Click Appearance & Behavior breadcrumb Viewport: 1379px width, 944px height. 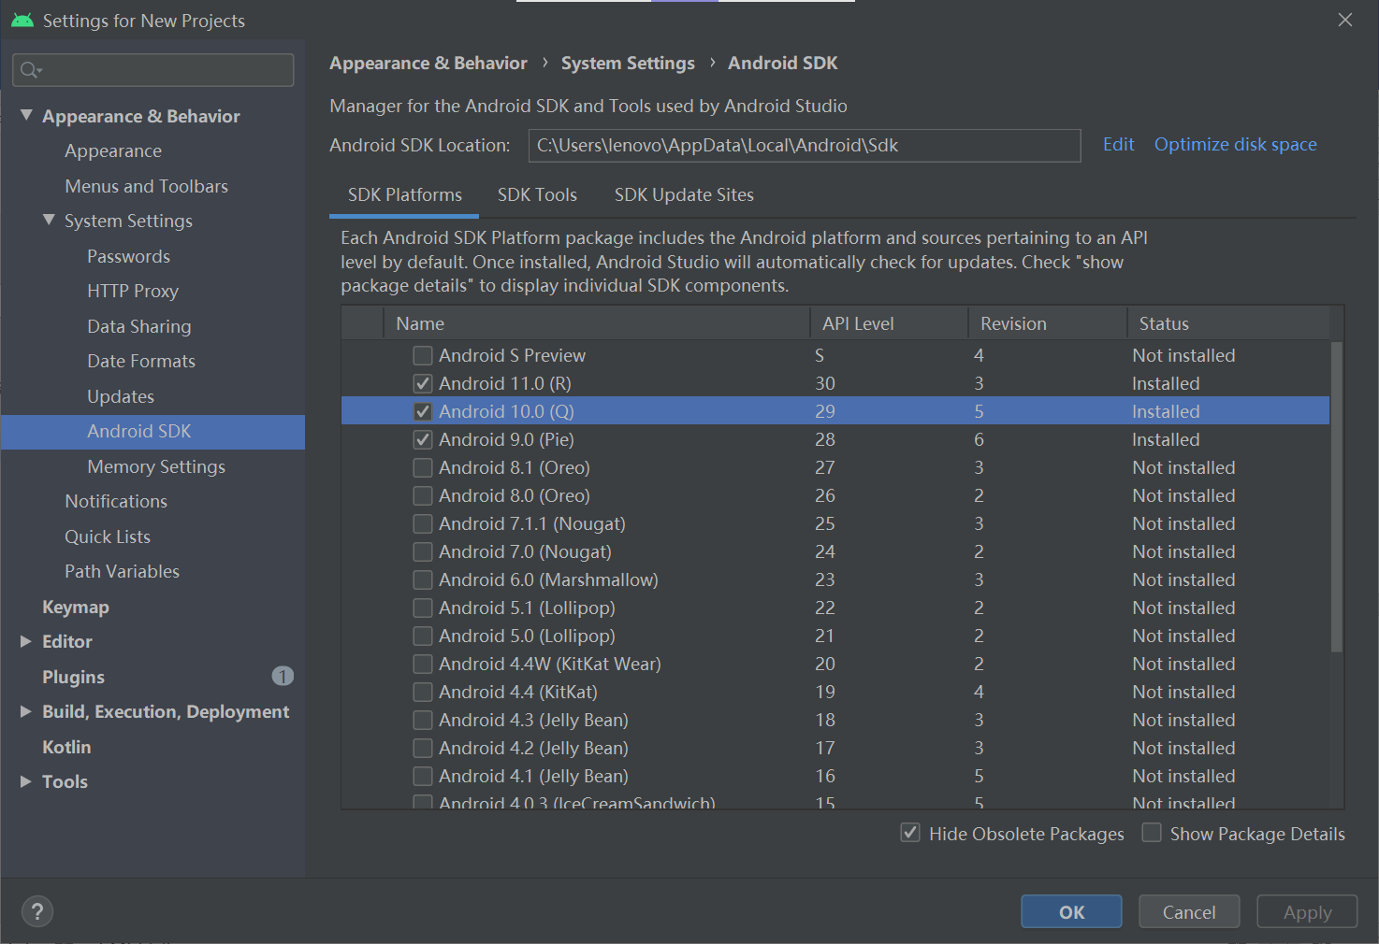coord(428,63)
